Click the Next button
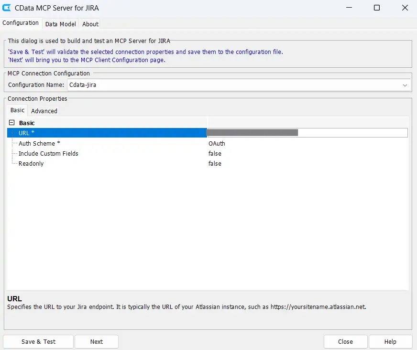Viewport: 417px width, 350px height. coord(97,341)
